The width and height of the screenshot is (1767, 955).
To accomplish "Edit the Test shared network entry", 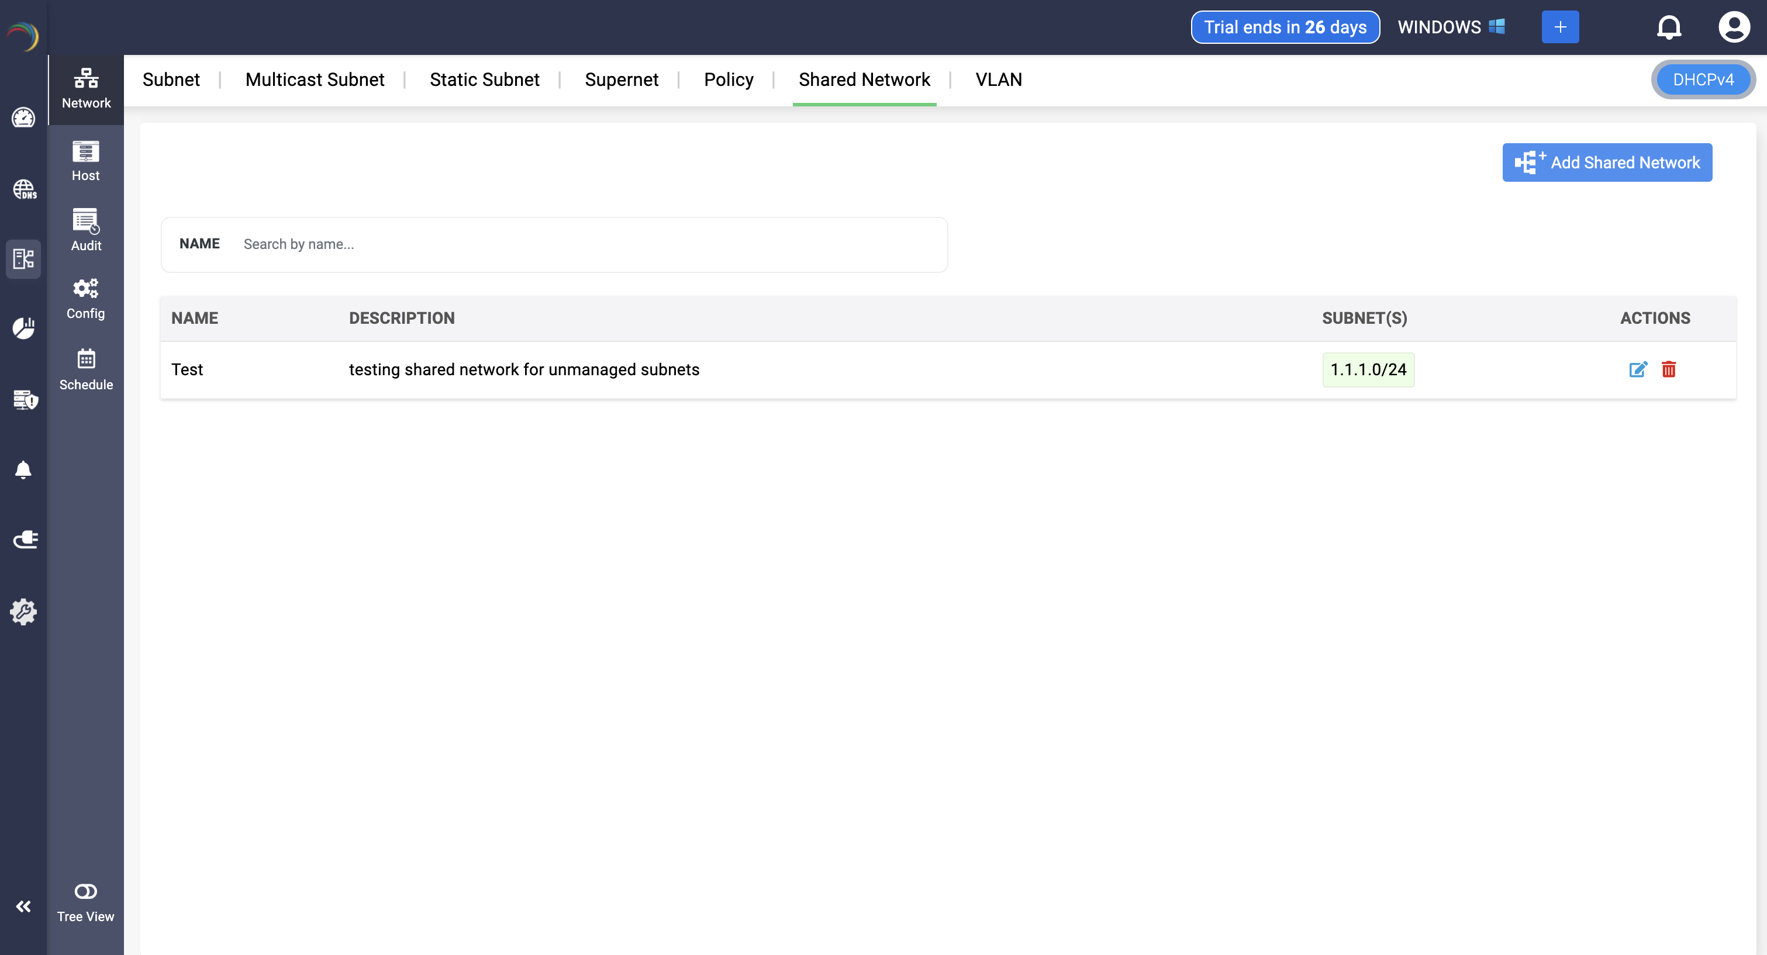I will tap(1637, 369).
